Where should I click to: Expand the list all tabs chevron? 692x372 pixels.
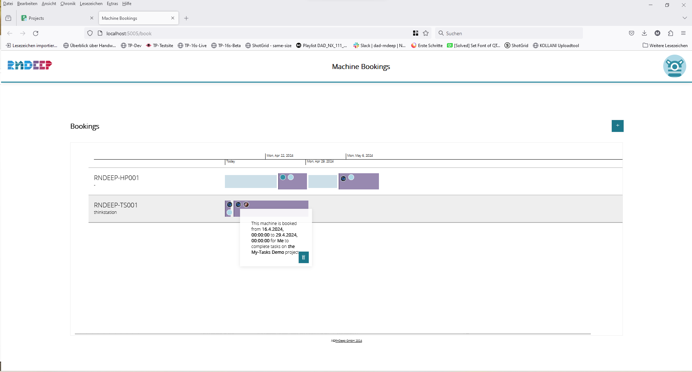[684, 18]
